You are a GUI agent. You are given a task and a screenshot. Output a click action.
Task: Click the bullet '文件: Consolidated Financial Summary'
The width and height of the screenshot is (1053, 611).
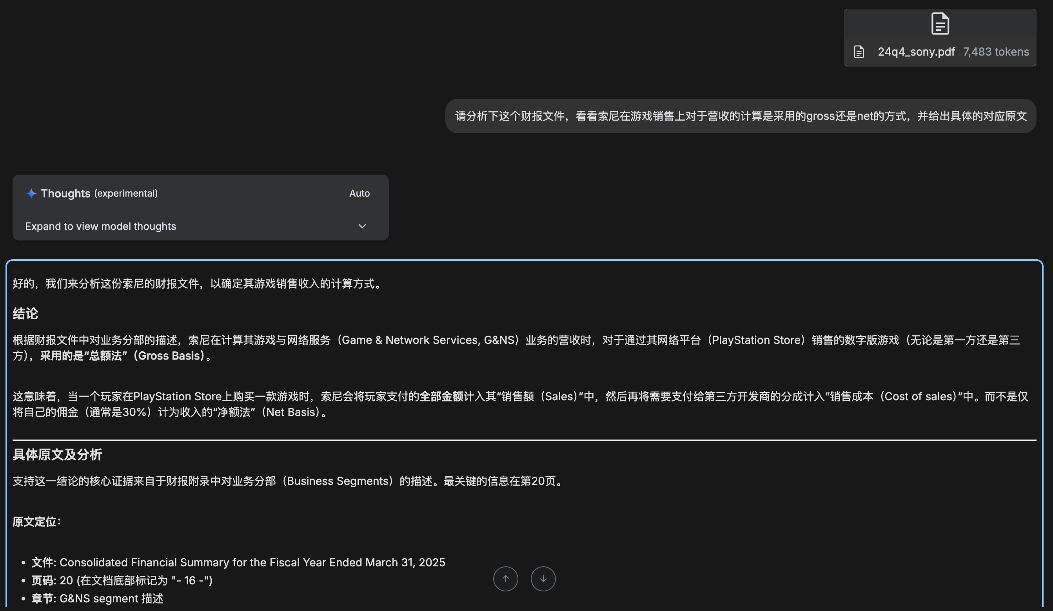pyautogui.click(x=238, y=562)
